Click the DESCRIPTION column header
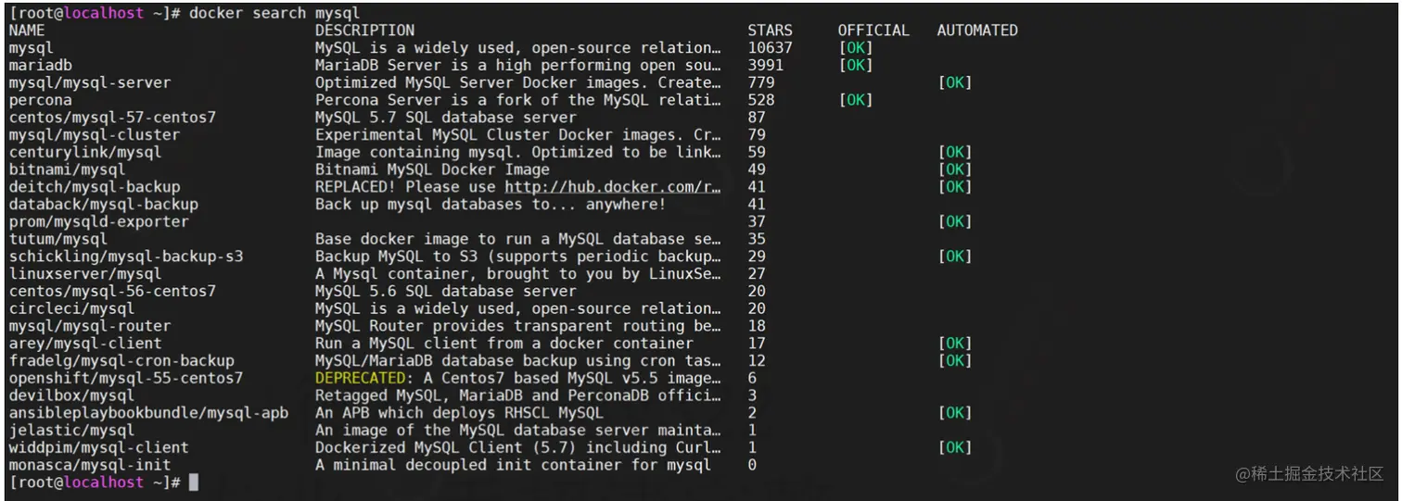This screenshot has height=501, width=1402. 365,31
